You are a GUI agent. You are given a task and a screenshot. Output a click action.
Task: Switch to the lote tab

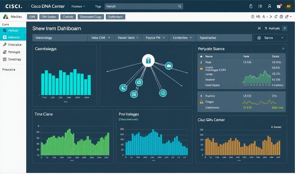coord(32,17)
